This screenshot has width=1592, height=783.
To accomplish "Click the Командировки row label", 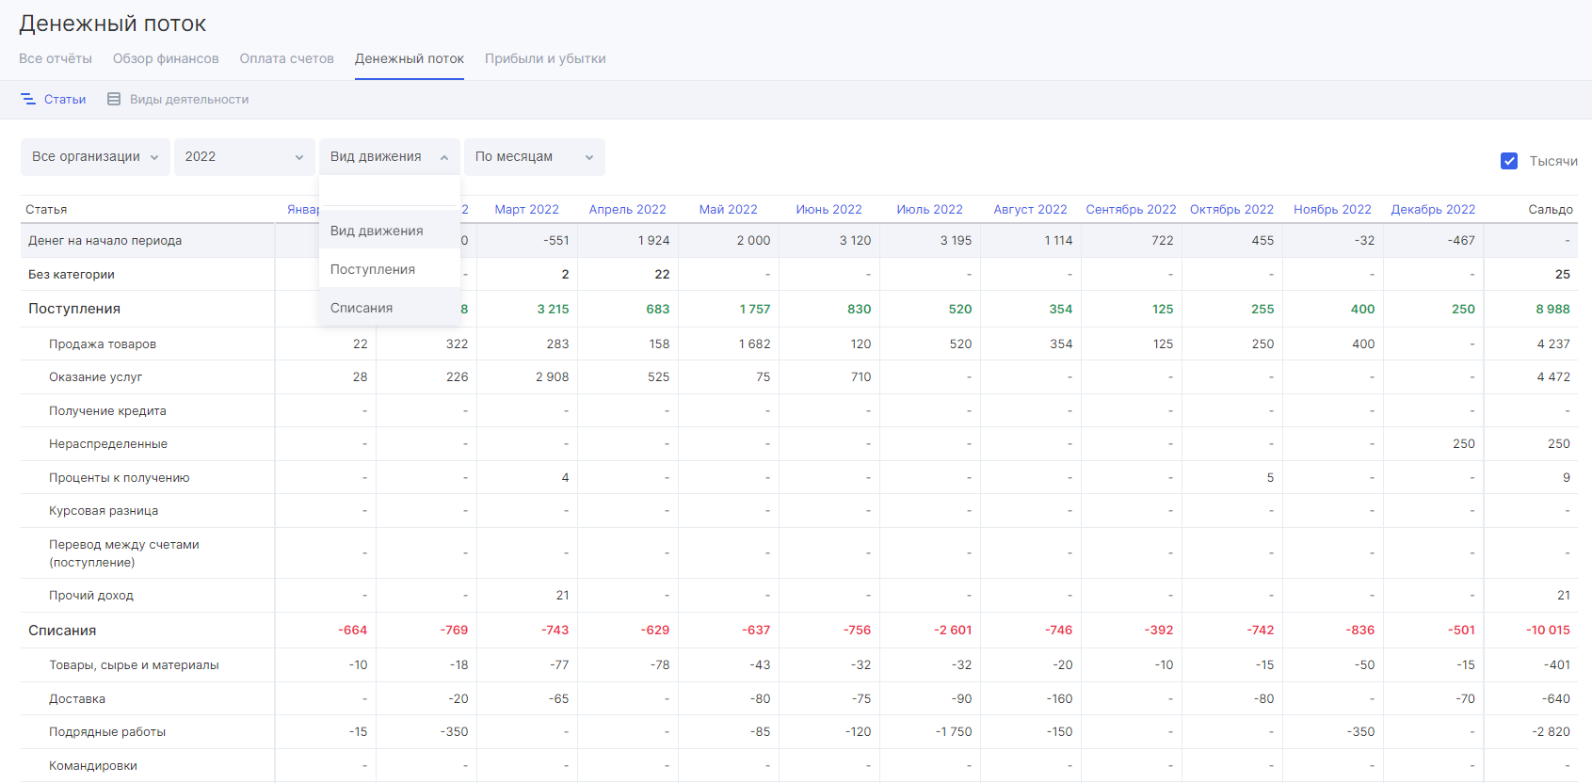I will coord(93,765).
